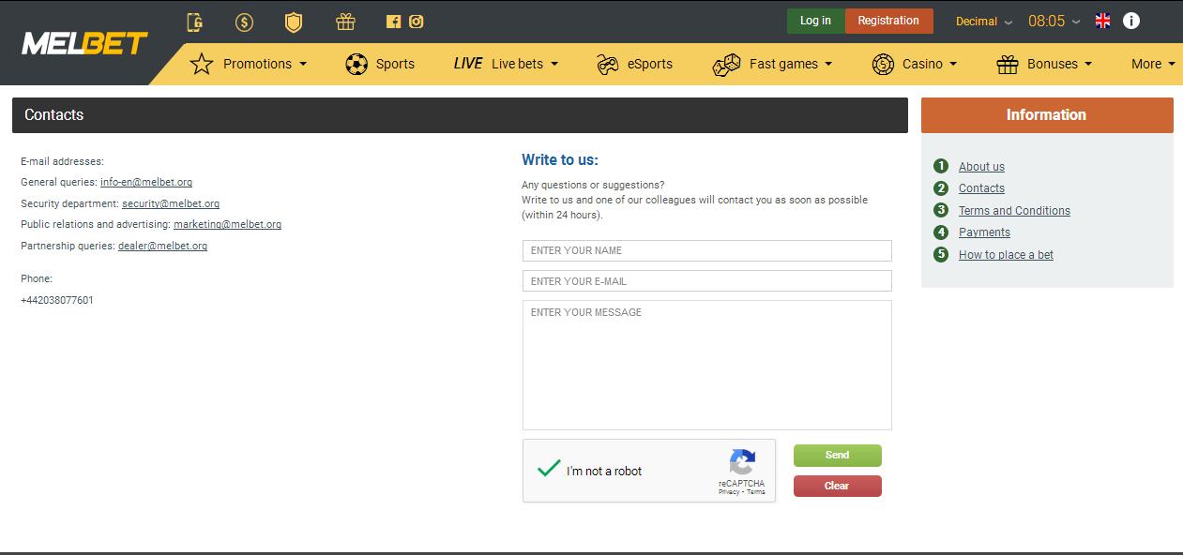Viewport: 1183px width, 555px height.
Task: Click the gift Bonuses icon
Action: [1008, 64]
